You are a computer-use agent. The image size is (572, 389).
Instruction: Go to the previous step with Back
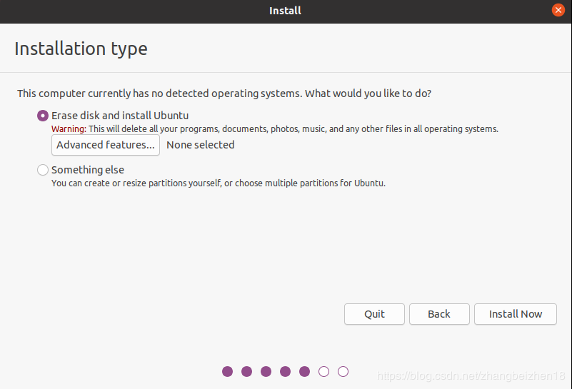click(x=439, y=314)
